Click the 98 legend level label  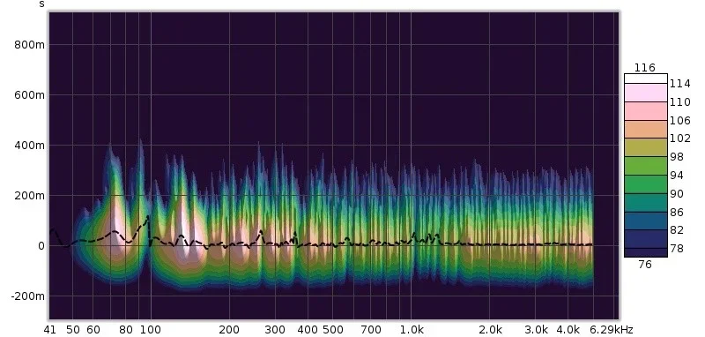coord(677,157)
